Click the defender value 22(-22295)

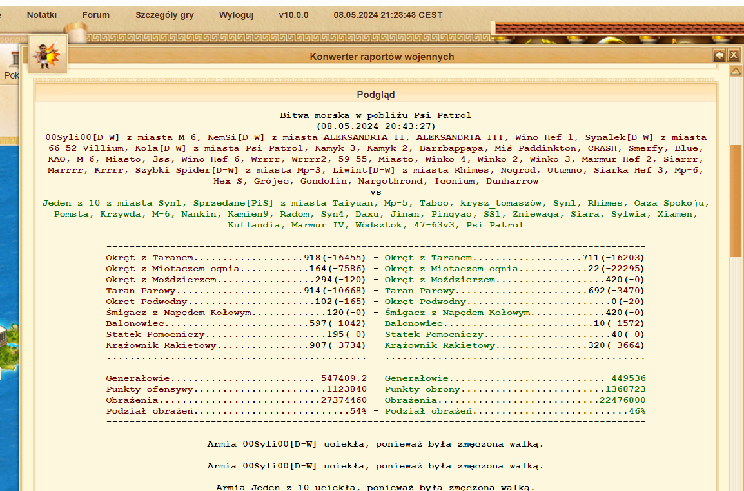pyautogui.click(x=616, y=269)
